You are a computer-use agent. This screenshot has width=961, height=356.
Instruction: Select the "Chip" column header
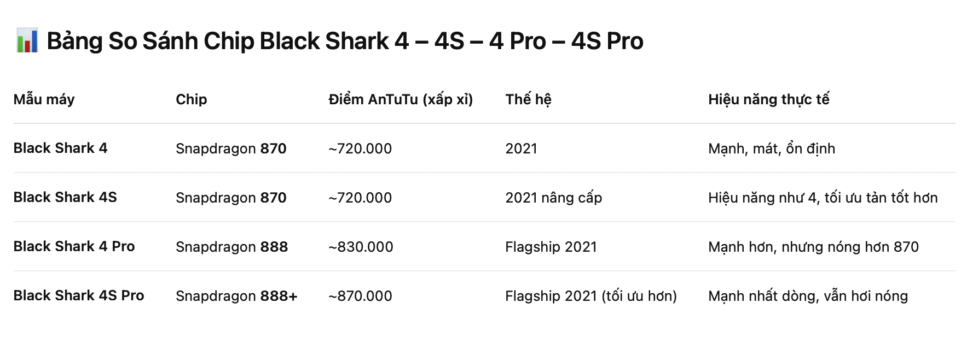click(x=191, y=99)
